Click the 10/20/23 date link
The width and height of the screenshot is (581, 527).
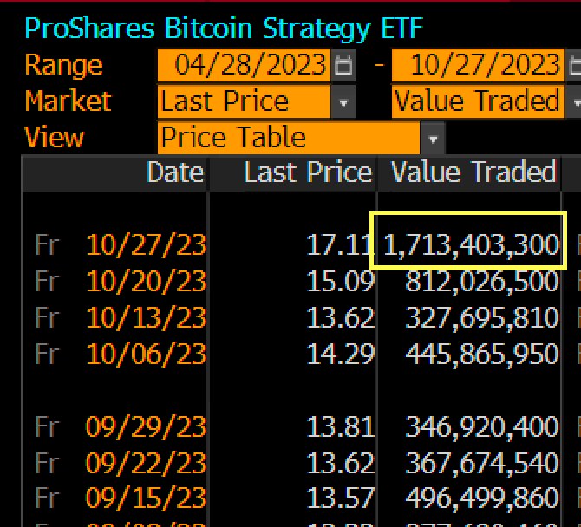tap(146, 281)
